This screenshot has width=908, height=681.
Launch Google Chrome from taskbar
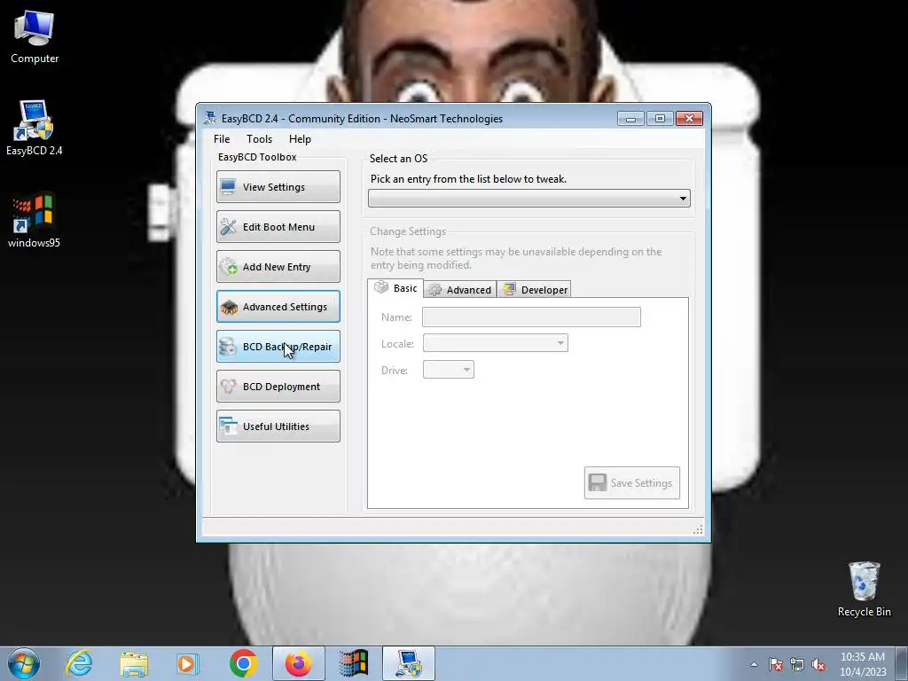pos(243,663)
